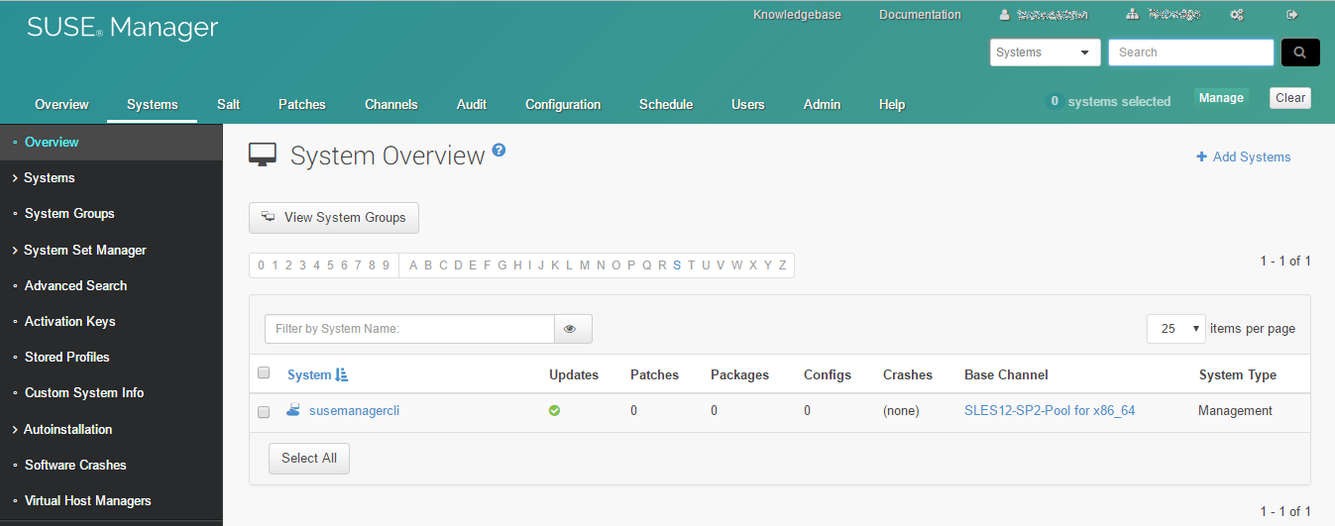Click the sign out icon
Screen dimensions: 1335x526
click(x=1291, y=15)
